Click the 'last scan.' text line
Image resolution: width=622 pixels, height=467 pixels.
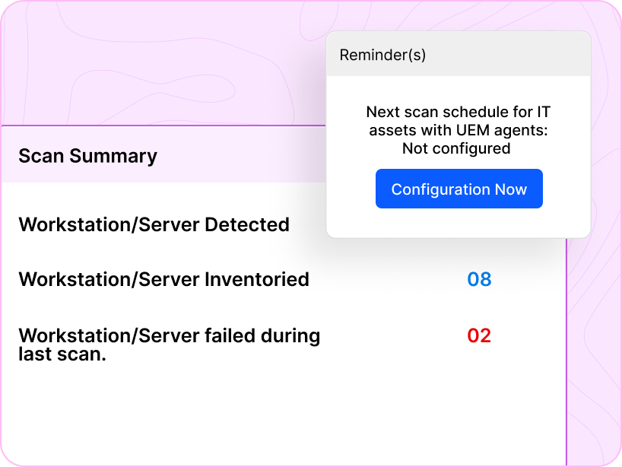[x=62, y=354]
